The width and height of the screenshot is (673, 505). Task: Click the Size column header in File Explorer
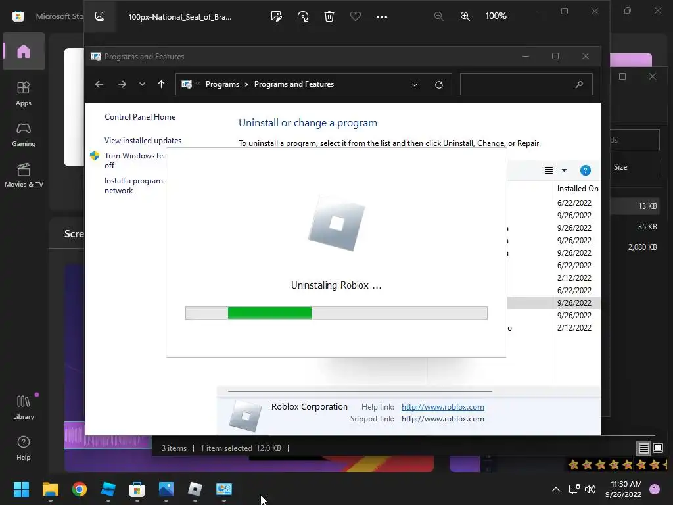click(620, 167)
